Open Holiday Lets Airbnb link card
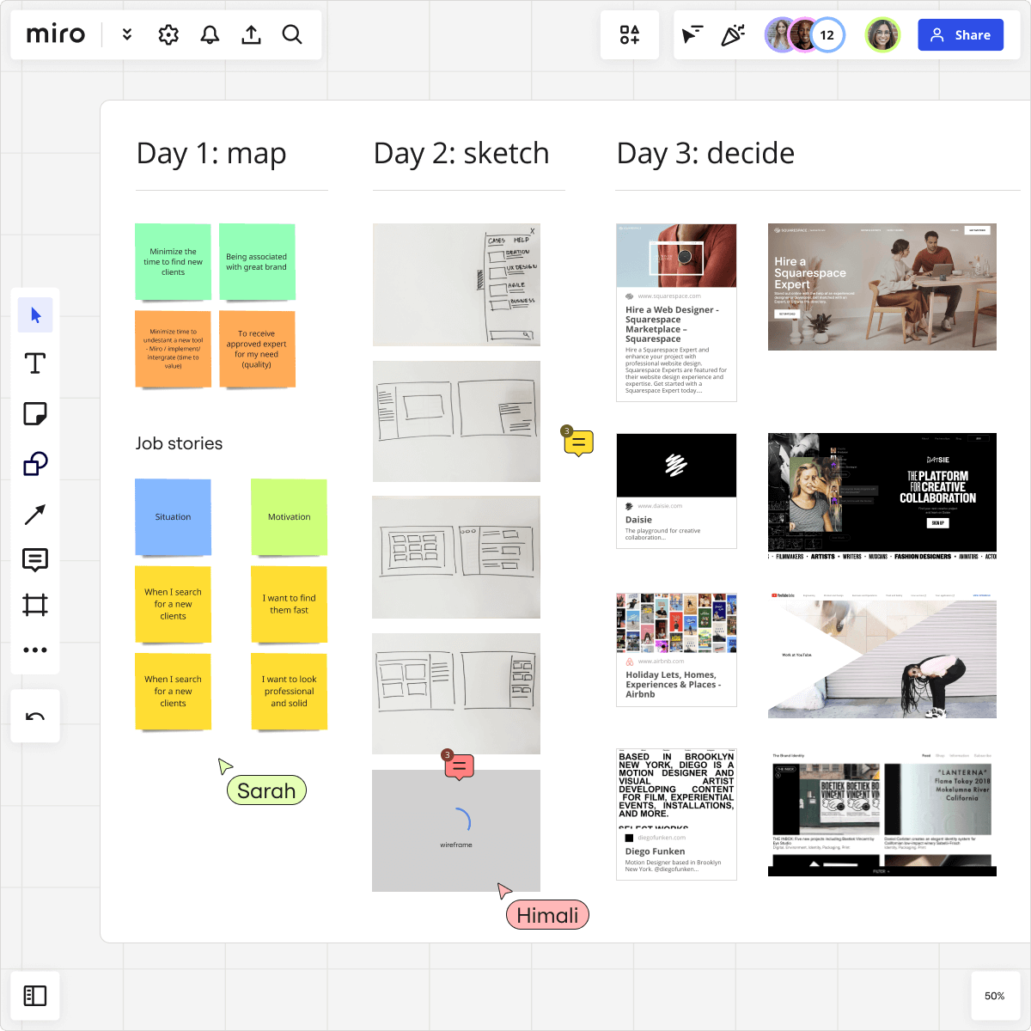The width and height of the screenshot is (1031, 1031). [676, 649]
